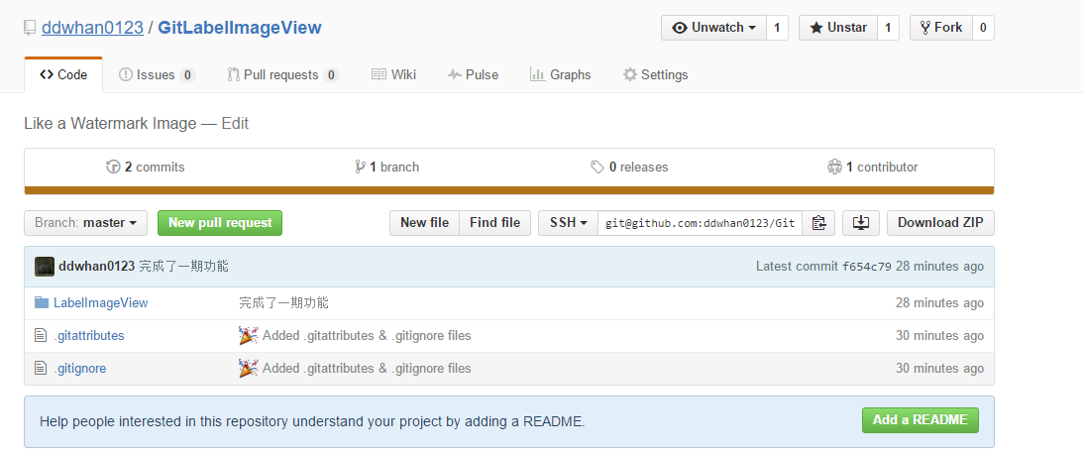View the 0 releases link
Image resolution: width=1084 pixels, height=454 pixels.
[x=629, y=167]
